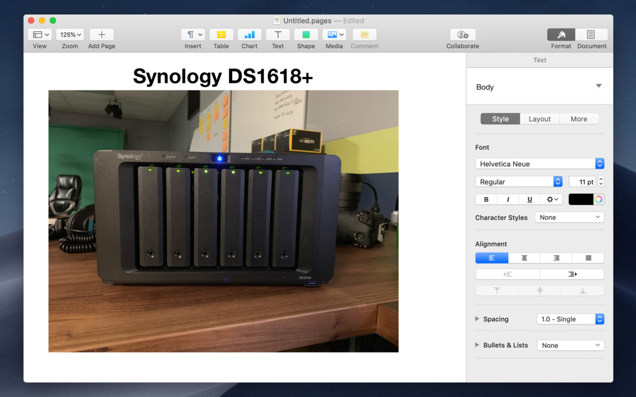Select the Synology DS1618+ title text
This screenshot has width=636, height=397.
point(223,76)
